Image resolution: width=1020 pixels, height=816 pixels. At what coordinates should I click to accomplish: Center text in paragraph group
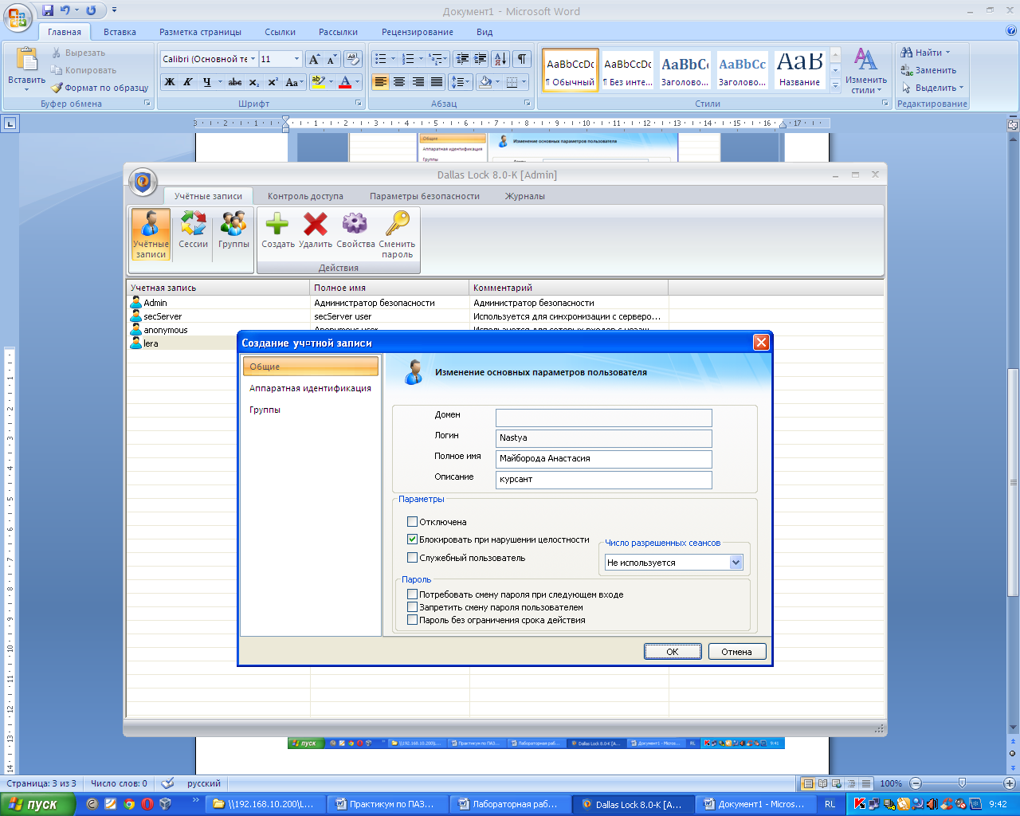(399, 82)
